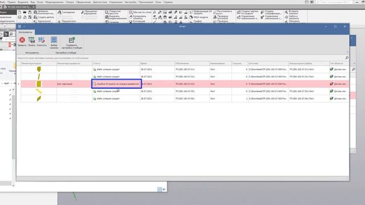
Task: Expand the row indicator arrow of pink row
Action: click(x=19, y=84)
